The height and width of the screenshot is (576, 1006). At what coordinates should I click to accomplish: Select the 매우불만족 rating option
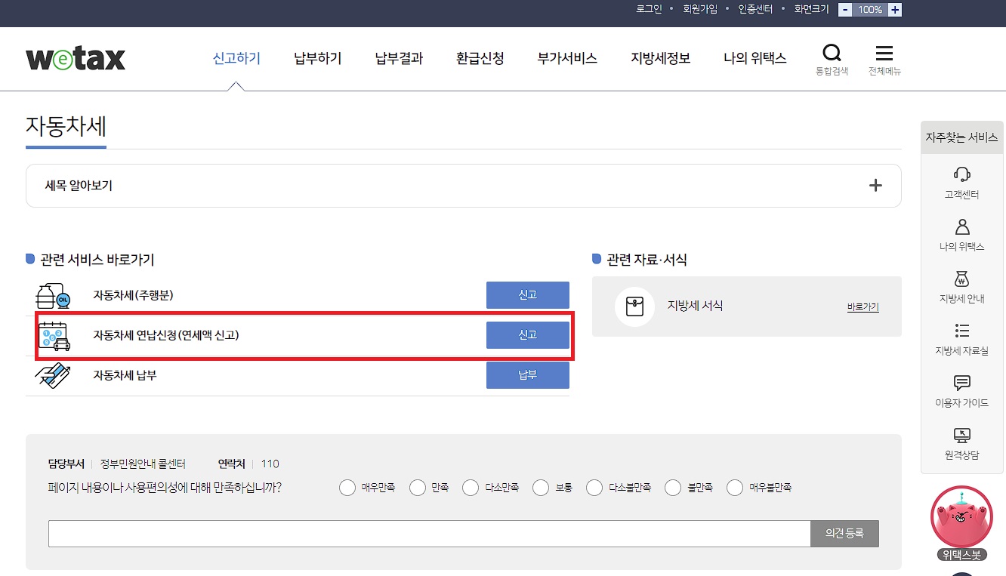pos(734,488)
